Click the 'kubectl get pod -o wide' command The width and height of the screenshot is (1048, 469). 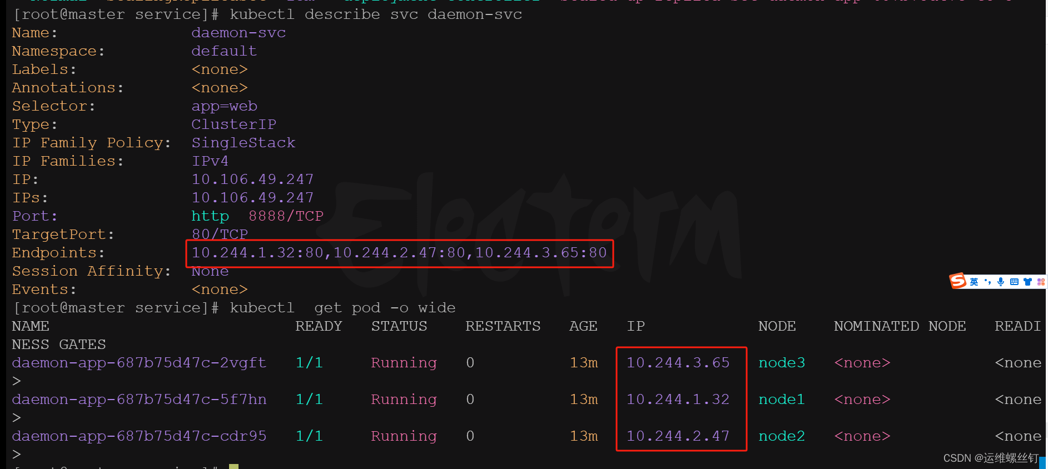(342, 308)
